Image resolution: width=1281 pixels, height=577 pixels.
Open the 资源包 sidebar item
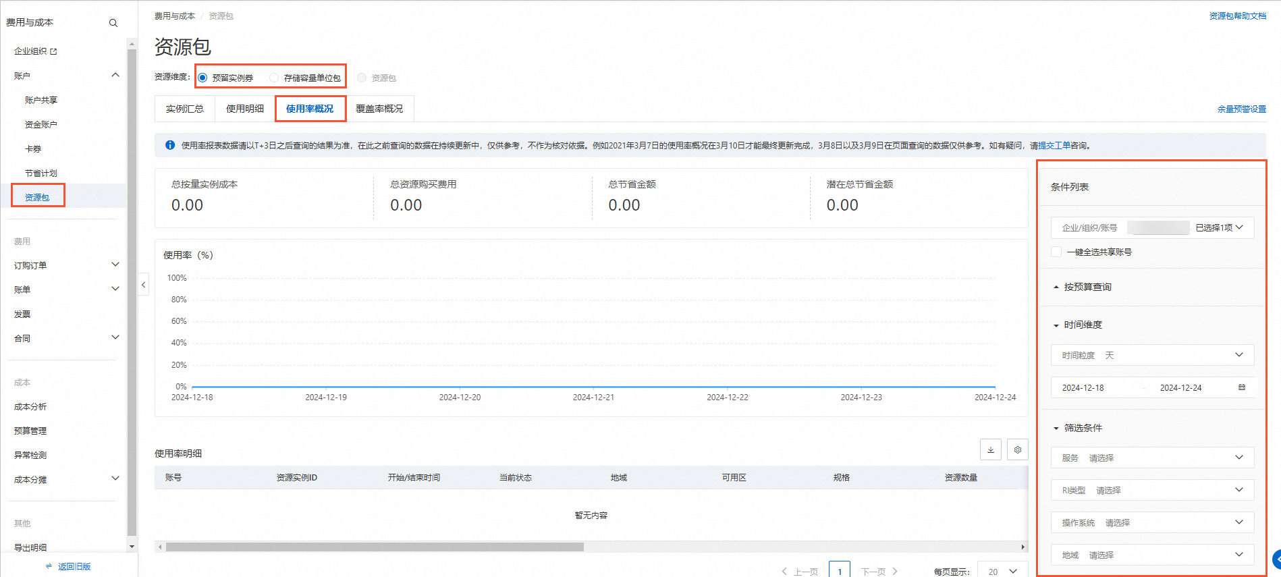point(37,197)
